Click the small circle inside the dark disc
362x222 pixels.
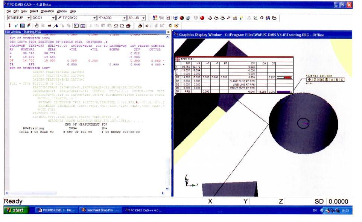(303, 123)
